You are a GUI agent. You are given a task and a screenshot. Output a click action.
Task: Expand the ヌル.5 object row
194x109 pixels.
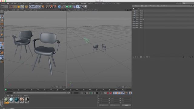133,15
